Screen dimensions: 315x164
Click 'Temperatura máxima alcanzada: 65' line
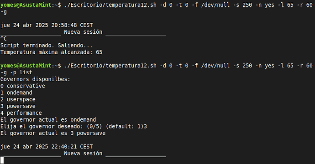(52, 52)
